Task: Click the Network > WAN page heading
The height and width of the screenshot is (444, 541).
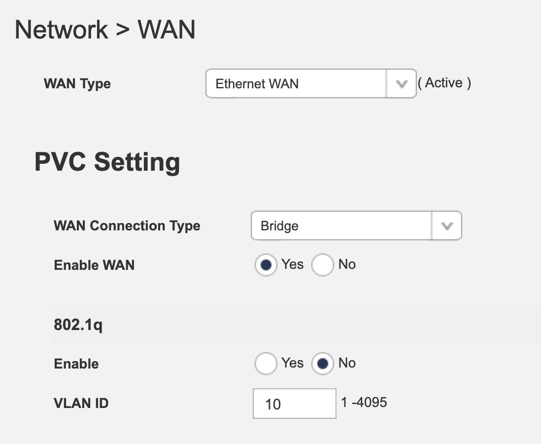Action: [105, 30]
